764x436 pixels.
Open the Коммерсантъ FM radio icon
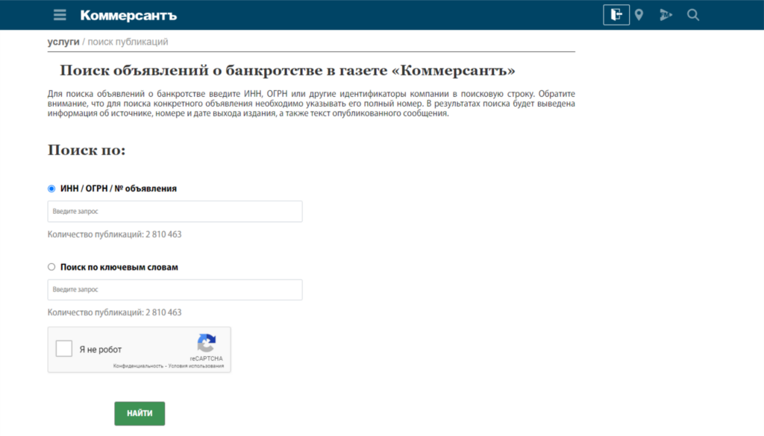tap(666, 15)
